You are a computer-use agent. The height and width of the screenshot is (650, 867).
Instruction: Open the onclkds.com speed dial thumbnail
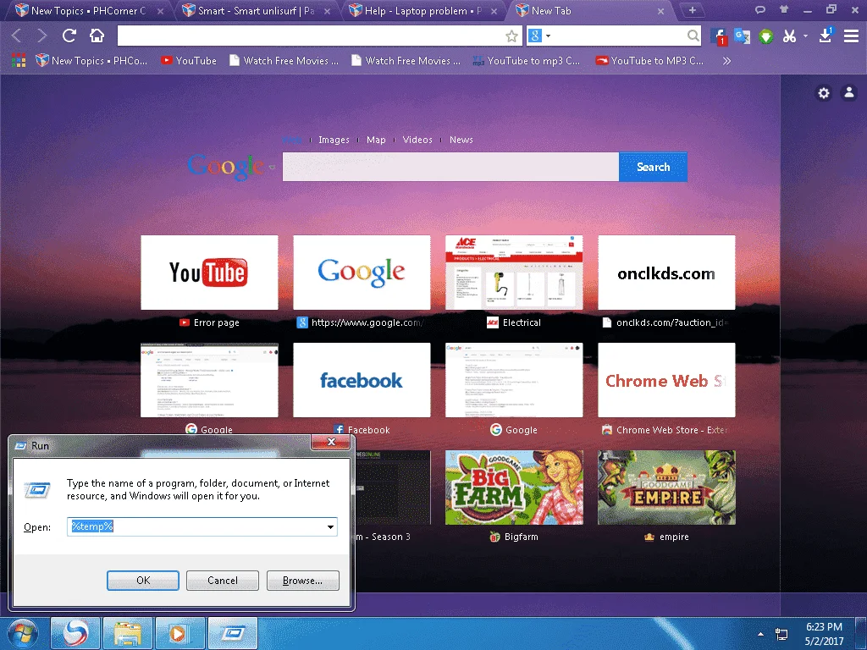pyautogui.click(x=666, y=273)
